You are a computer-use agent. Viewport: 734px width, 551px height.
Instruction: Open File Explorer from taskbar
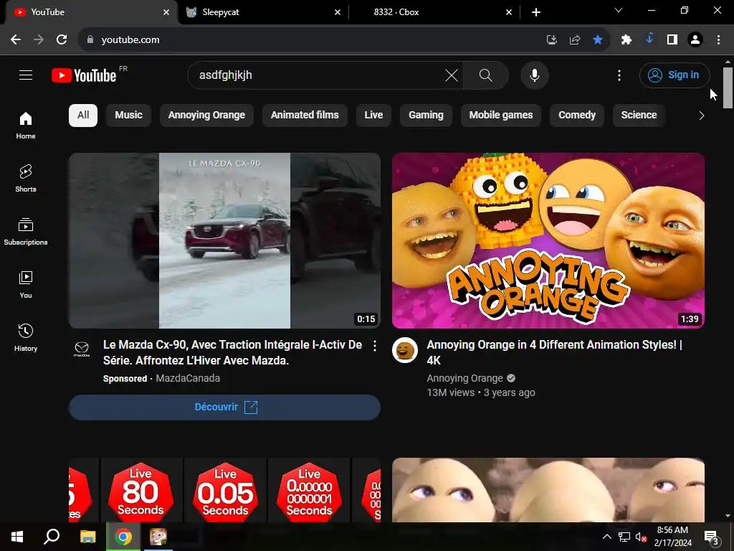87,537
